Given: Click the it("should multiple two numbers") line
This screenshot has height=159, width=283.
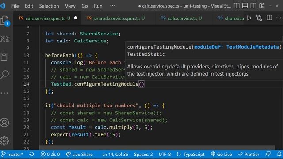Looking at the screenshot, I should (x=105, y=106).
